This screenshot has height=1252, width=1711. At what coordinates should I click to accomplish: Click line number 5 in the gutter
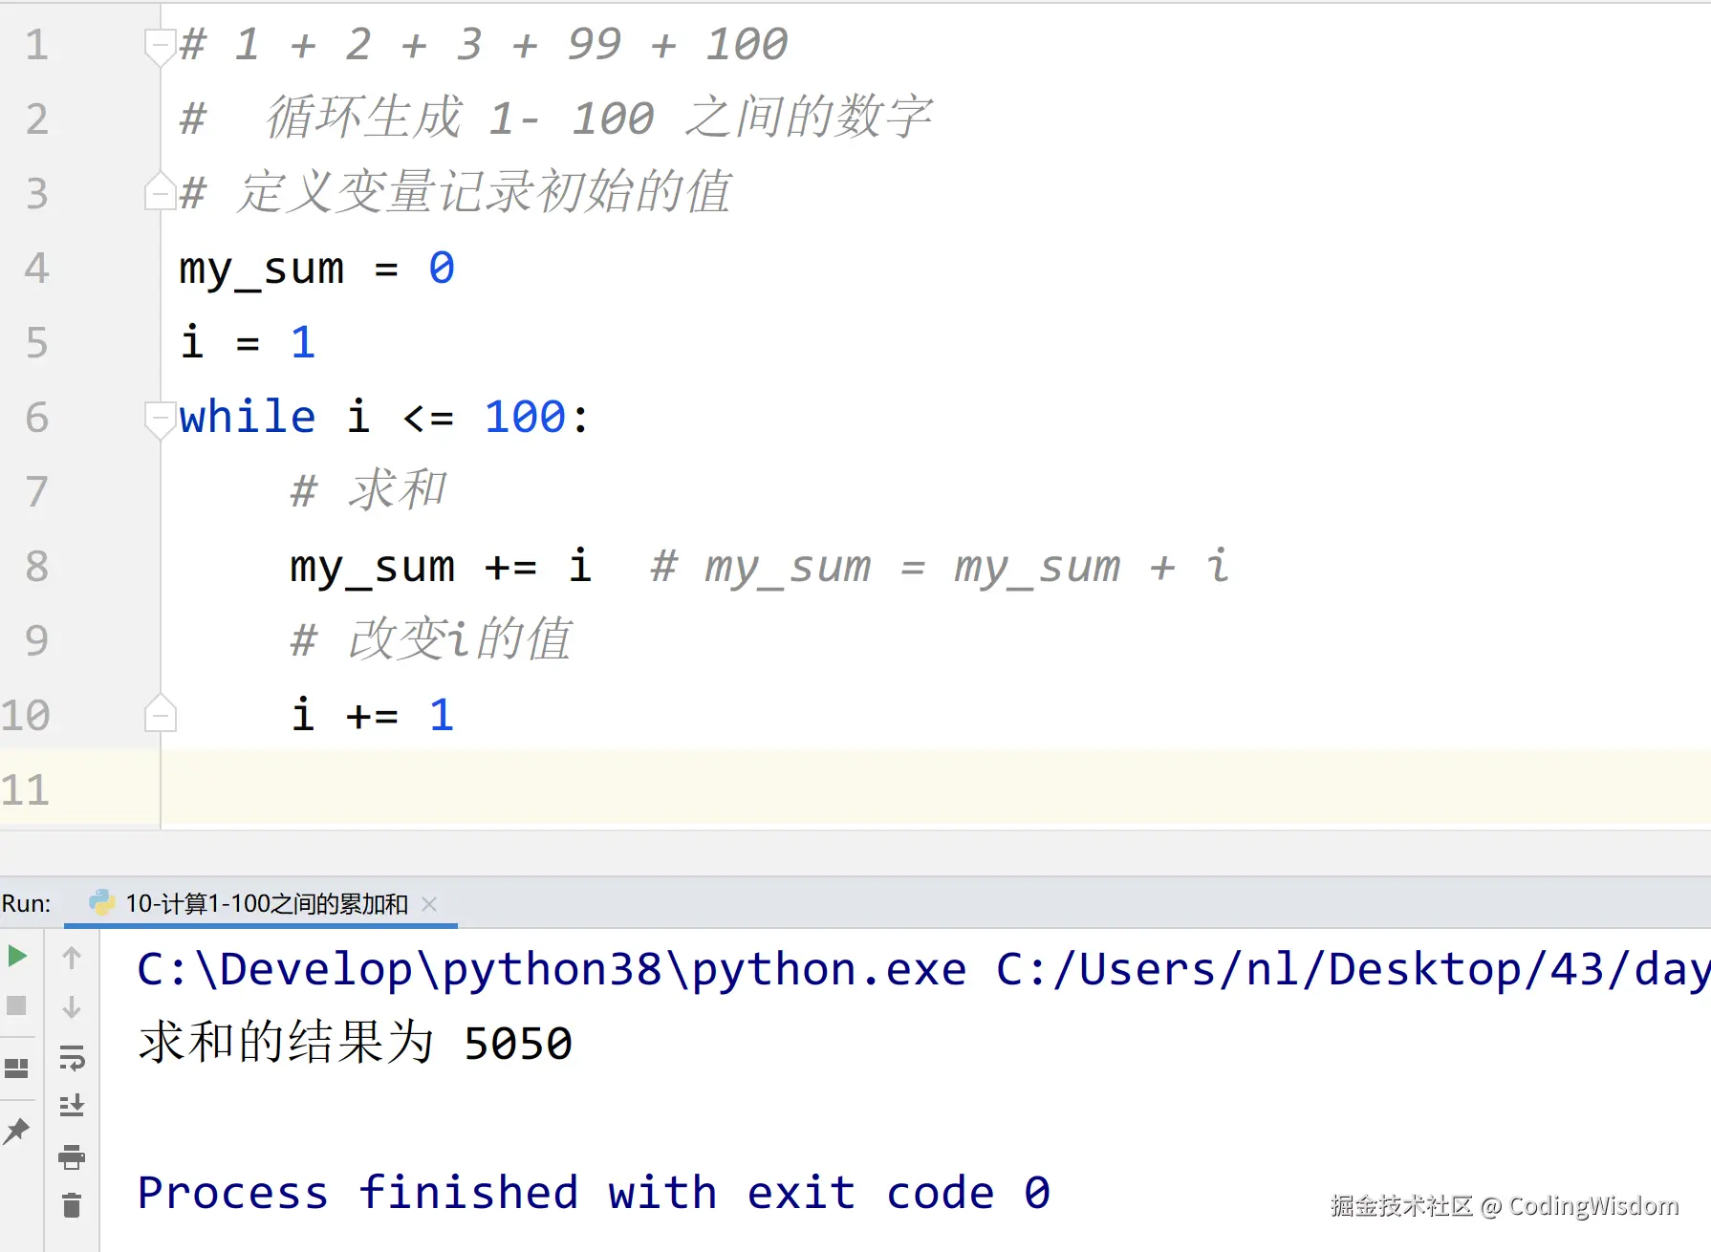(x=36, y=343)
